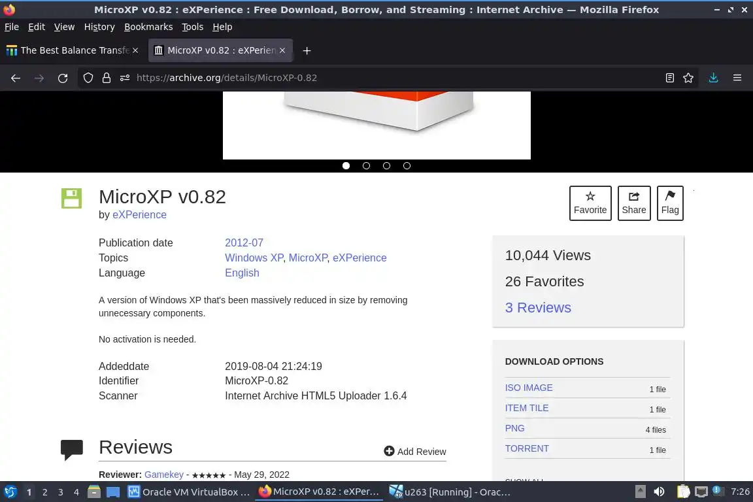Viewport: 753px width, 502px height.
Task: Switch to The Best Balance Transfer tab
Action: (x=72, y=50)
